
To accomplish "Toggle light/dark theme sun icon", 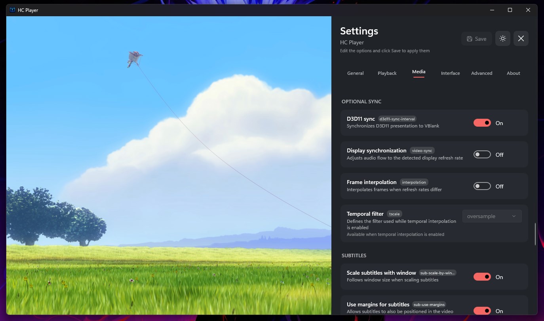I will point(503,39).
